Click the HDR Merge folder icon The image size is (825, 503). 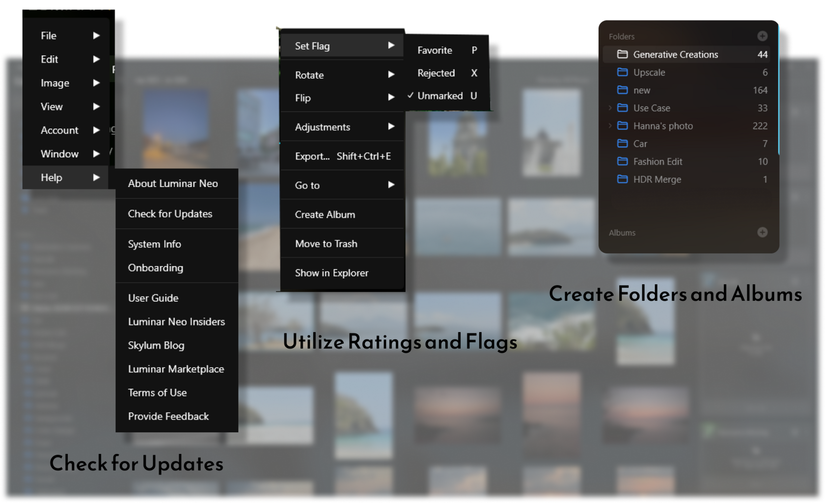click(x=622, y=179)
